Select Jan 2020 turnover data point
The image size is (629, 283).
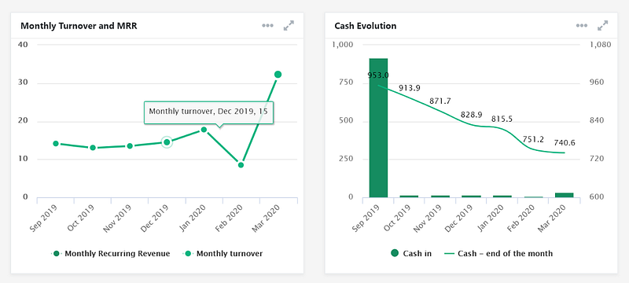pyautogui.click(x=204, y=130)
